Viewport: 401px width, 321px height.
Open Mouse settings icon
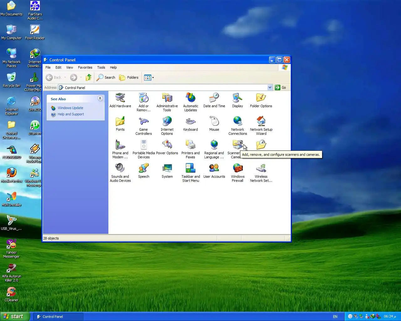[214, 124]
